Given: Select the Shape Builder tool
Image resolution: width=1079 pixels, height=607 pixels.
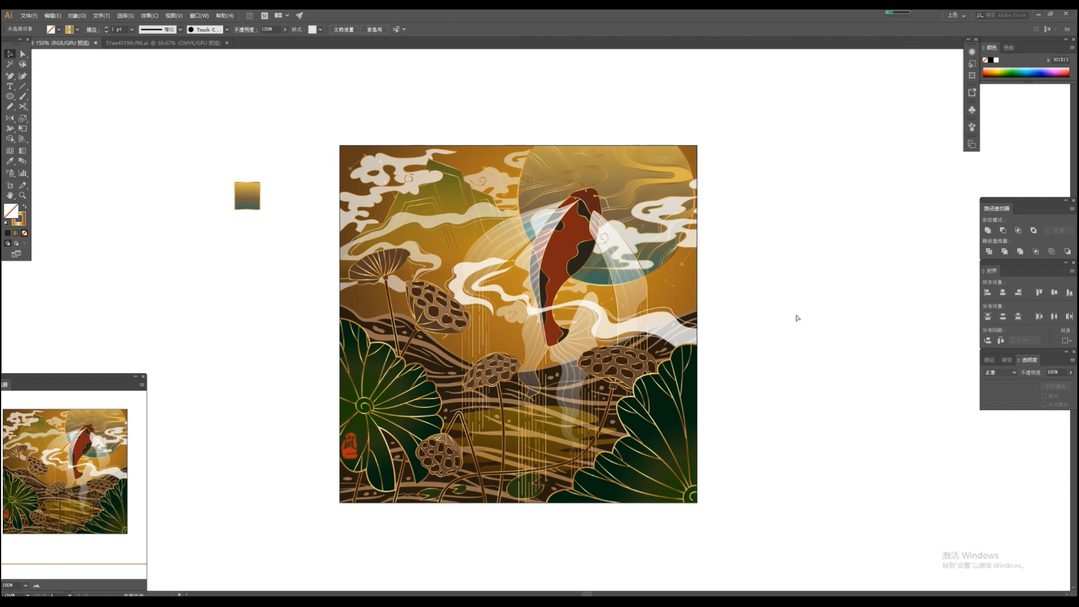Looking at the screenshot, I should (10, 139).
